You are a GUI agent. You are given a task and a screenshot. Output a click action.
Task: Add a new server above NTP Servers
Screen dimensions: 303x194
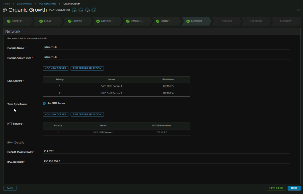pyautogui.click(x=55, y=114)
